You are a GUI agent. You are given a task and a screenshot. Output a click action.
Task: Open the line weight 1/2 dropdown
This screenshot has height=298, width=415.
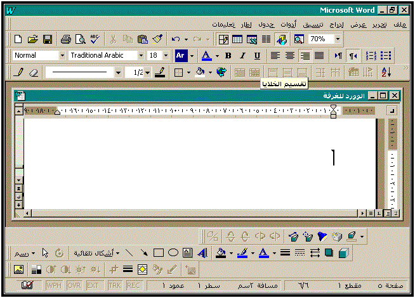coord(148,72)
